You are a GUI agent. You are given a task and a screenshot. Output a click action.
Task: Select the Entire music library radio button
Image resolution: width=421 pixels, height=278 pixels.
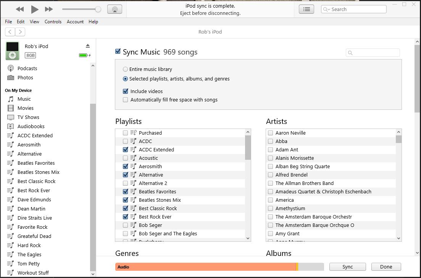point(125,69)
